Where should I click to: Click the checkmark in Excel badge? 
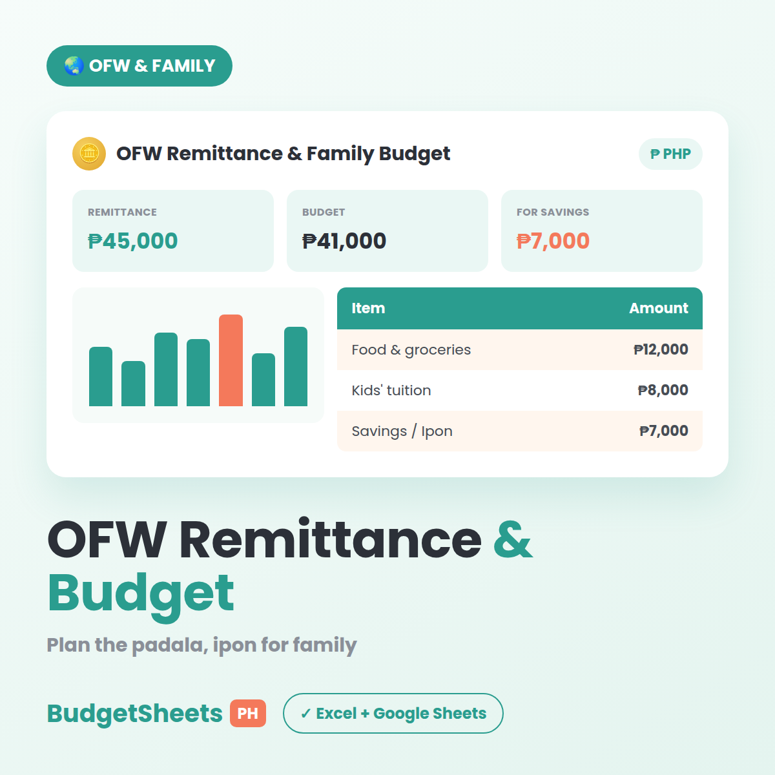point(306,714)
